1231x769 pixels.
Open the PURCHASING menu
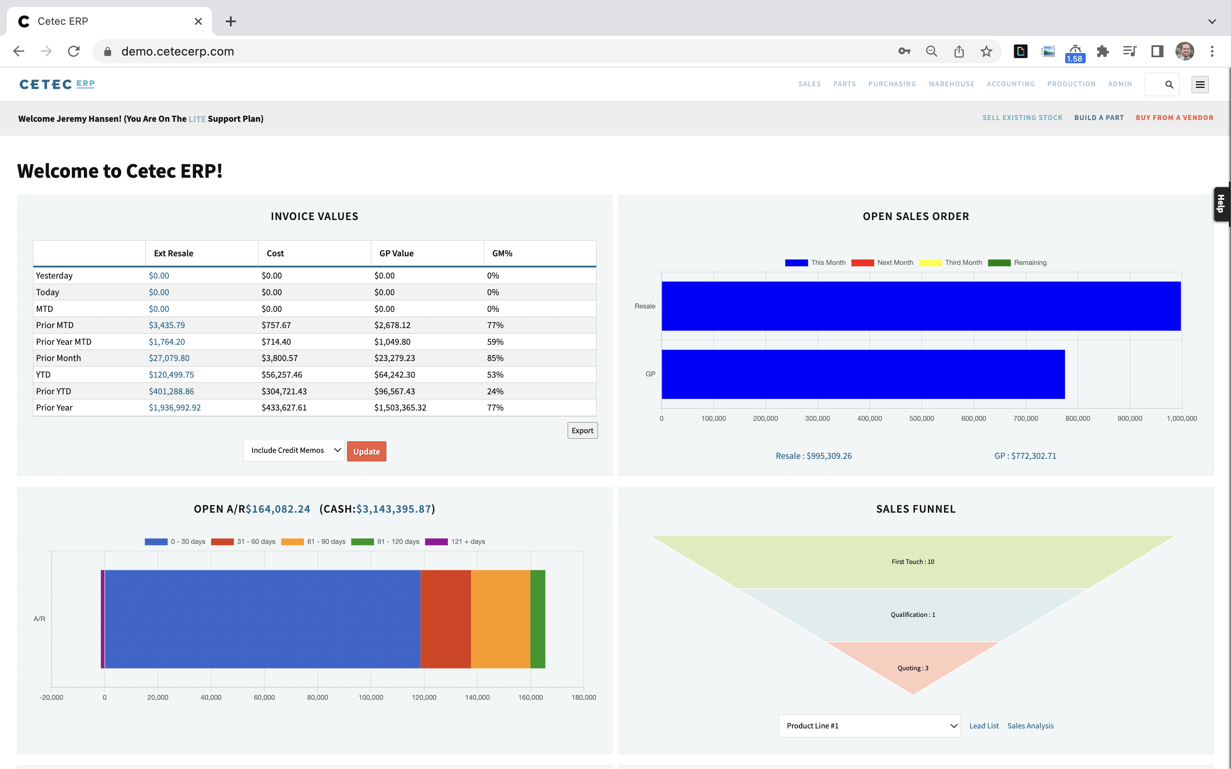892,84
